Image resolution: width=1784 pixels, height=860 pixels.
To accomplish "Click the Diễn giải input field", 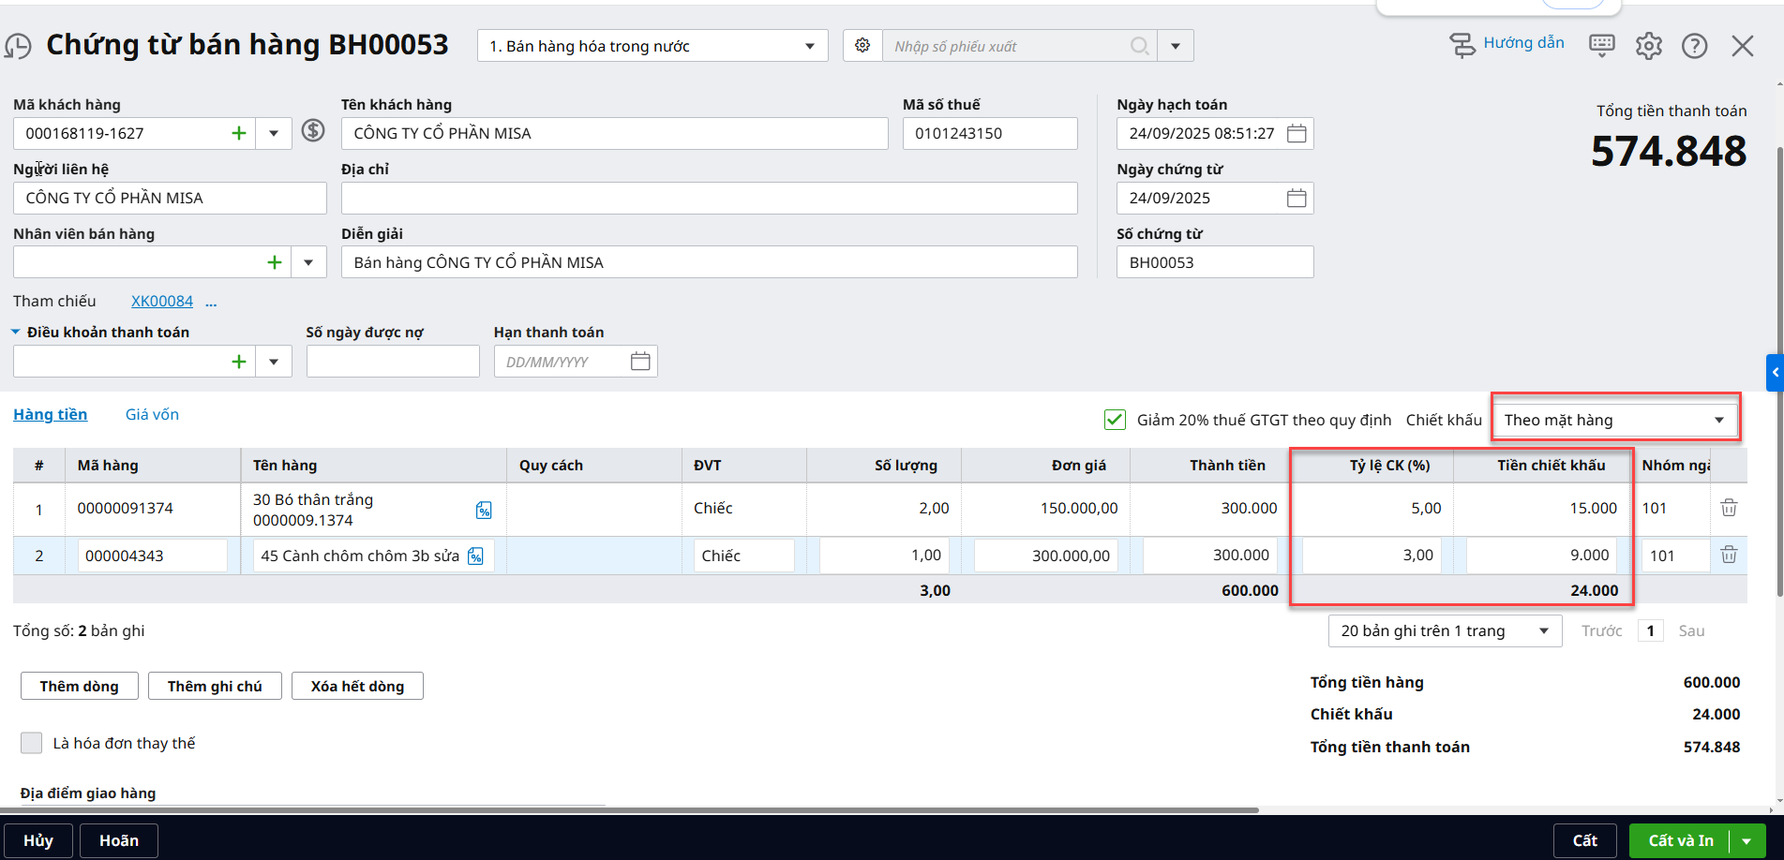I will coord(709,262).
